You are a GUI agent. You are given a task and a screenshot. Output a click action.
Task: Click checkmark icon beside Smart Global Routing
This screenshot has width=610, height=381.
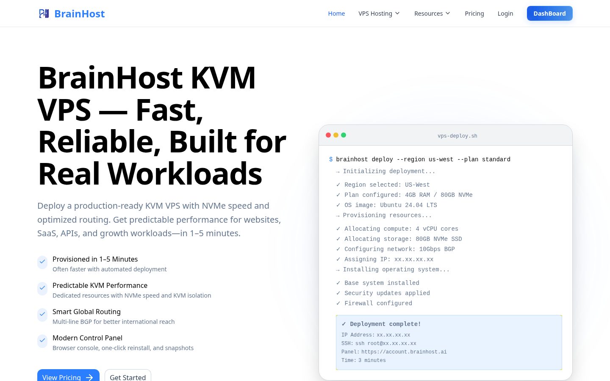[42, 314]
